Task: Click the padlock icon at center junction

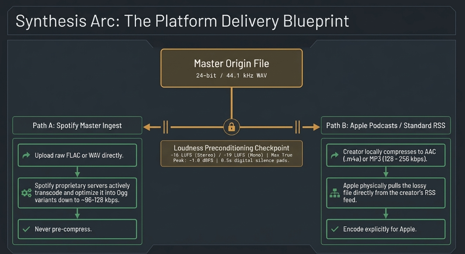Action: point(231,127)
